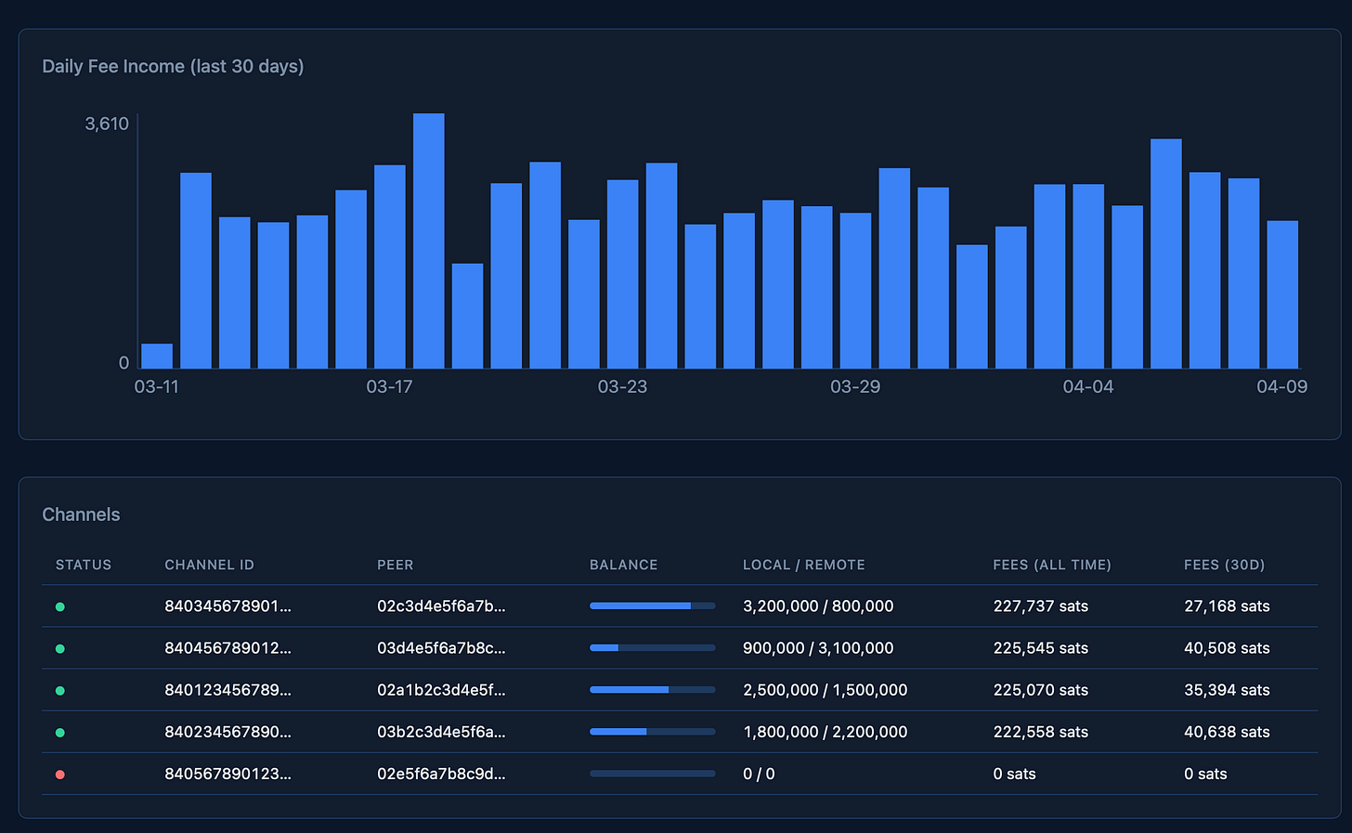Viewport: 1352px width, 833px height.
Task: Click channel ID 840123456789...
Action: point(227,690)
